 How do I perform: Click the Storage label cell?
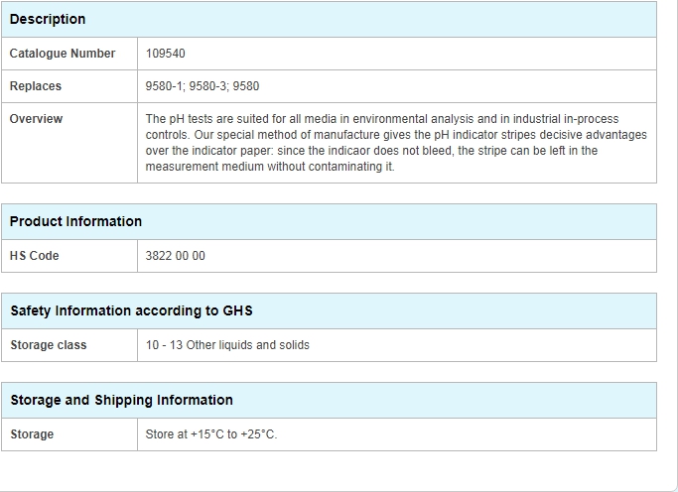coord(69,434)
